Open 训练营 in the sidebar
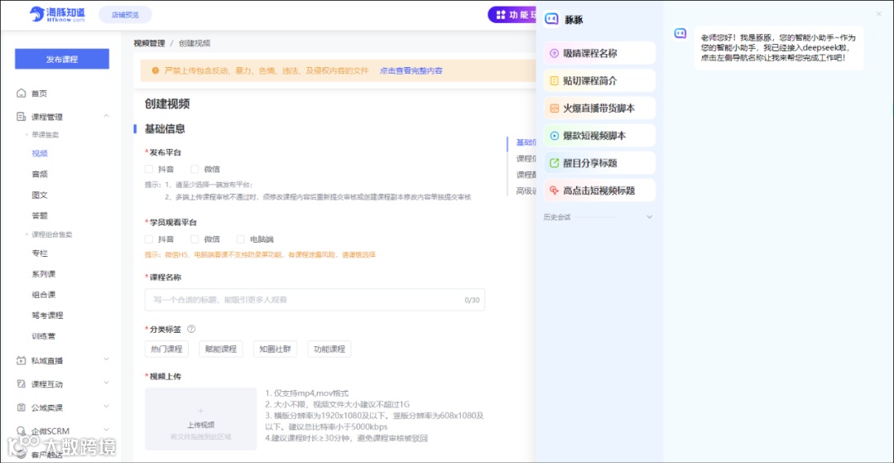Viewport: 894px width, 463px height. (x=44, y=336)
